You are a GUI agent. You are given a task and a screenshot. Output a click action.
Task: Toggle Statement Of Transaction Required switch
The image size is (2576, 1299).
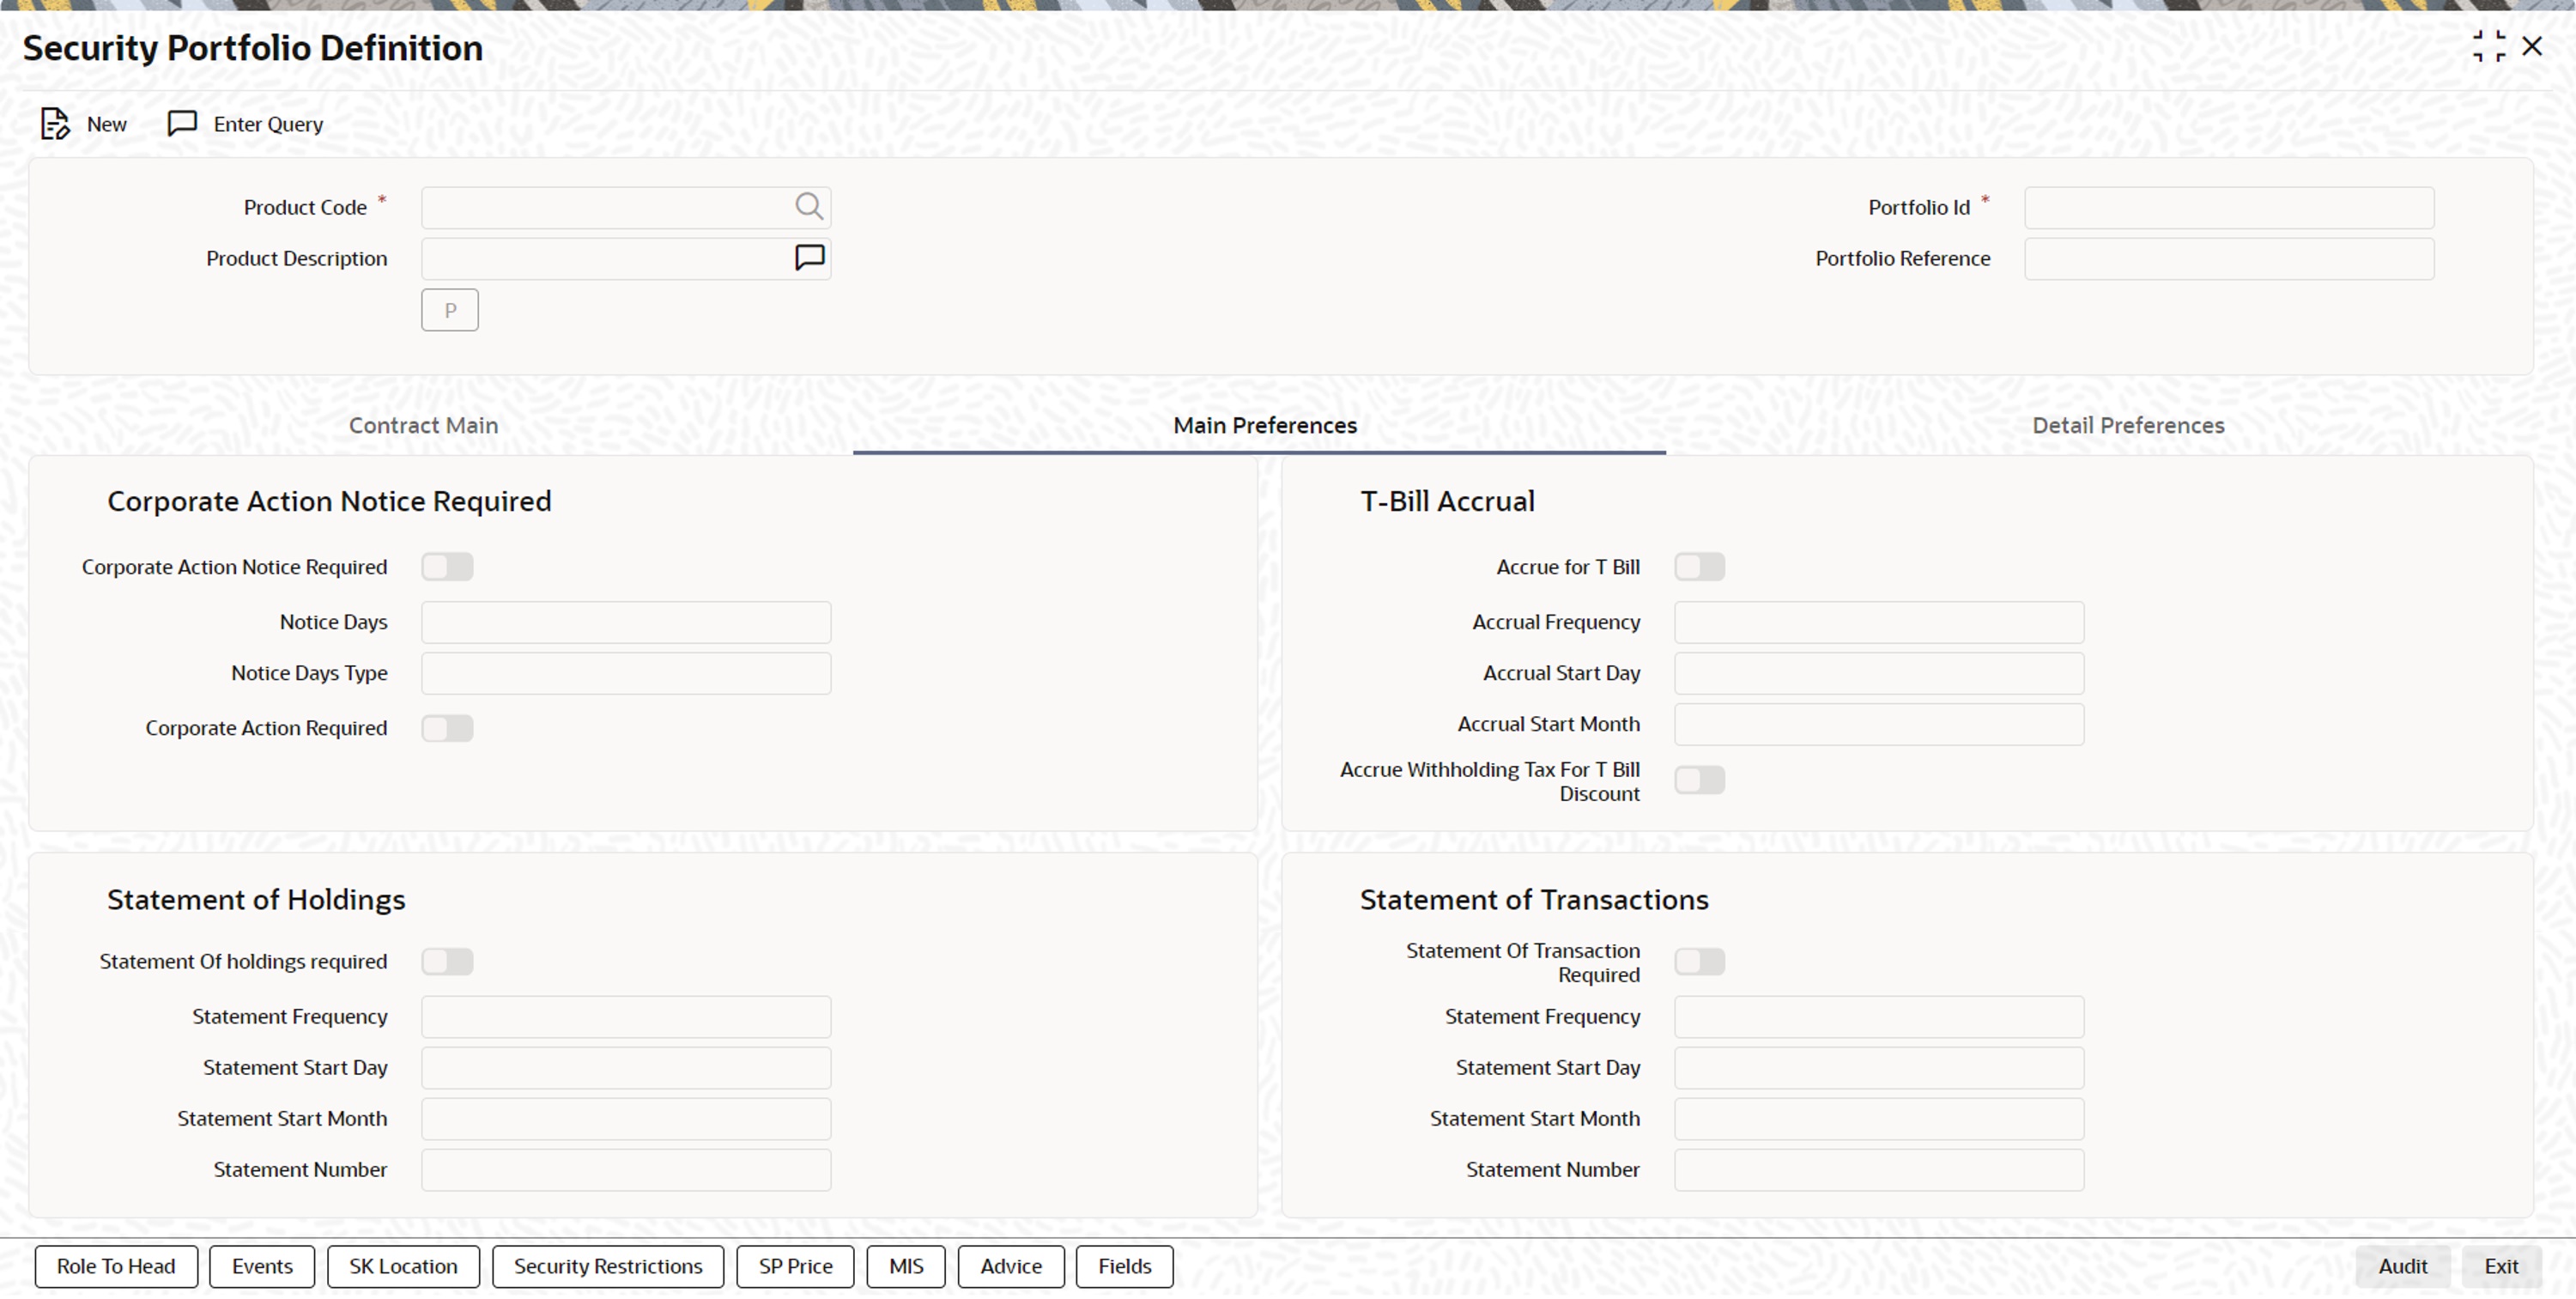[1699, 962]
